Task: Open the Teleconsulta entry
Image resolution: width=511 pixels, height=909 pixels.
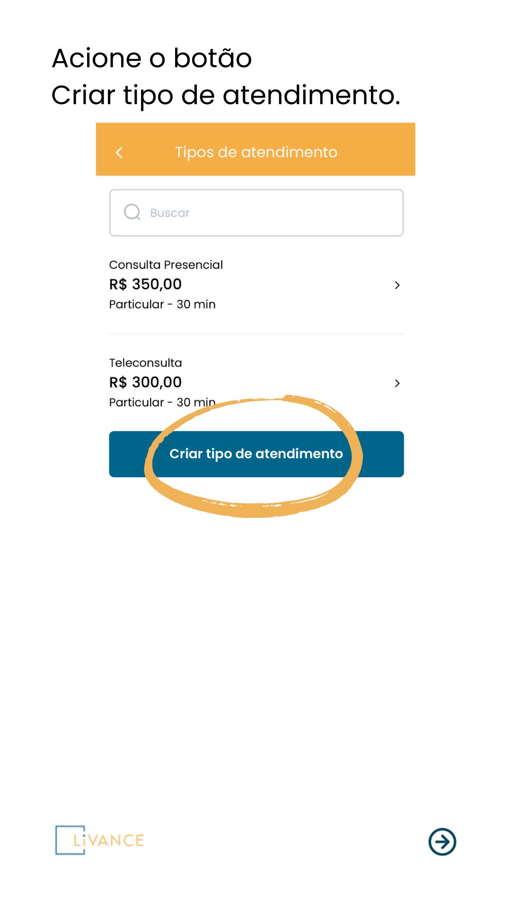Action: [256, 383]
